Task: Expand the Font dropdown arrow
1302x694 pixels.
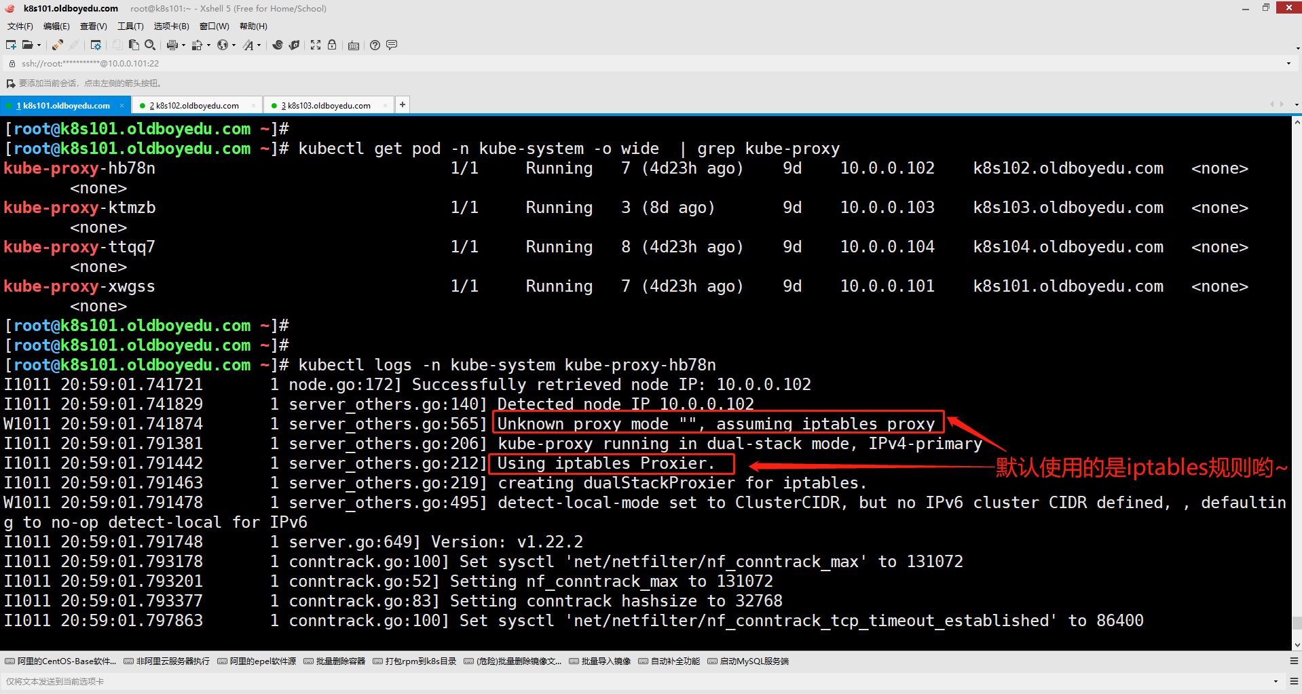Action: pyautogui.click(x=259, y=45)
